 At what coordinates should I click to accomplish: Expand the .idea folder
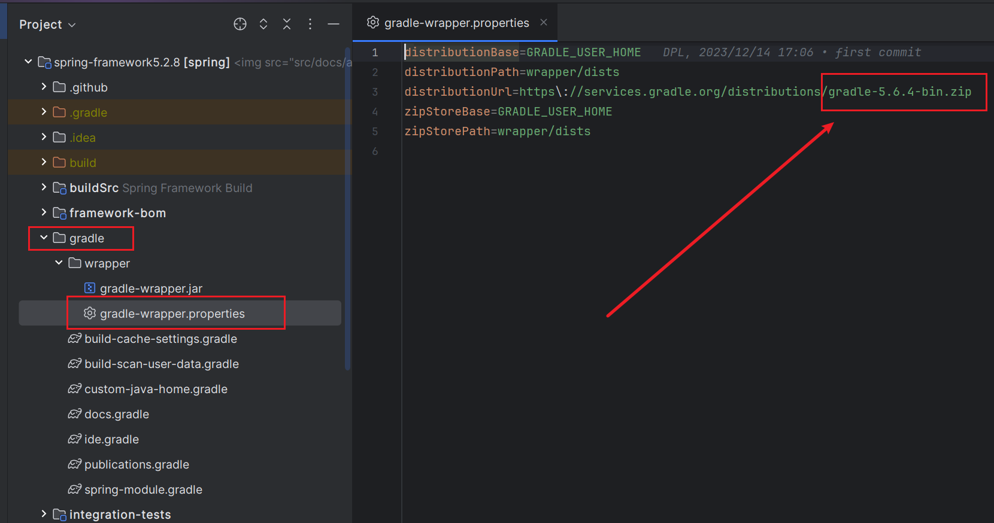44,137
